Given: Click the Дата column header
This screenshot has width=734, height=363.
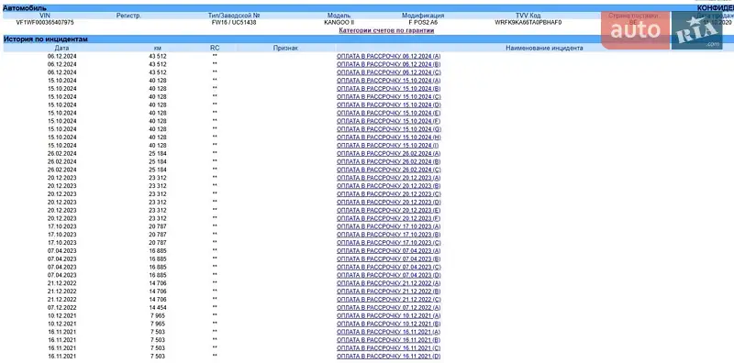Looking at the screenshot, I should tap(61, 48).
